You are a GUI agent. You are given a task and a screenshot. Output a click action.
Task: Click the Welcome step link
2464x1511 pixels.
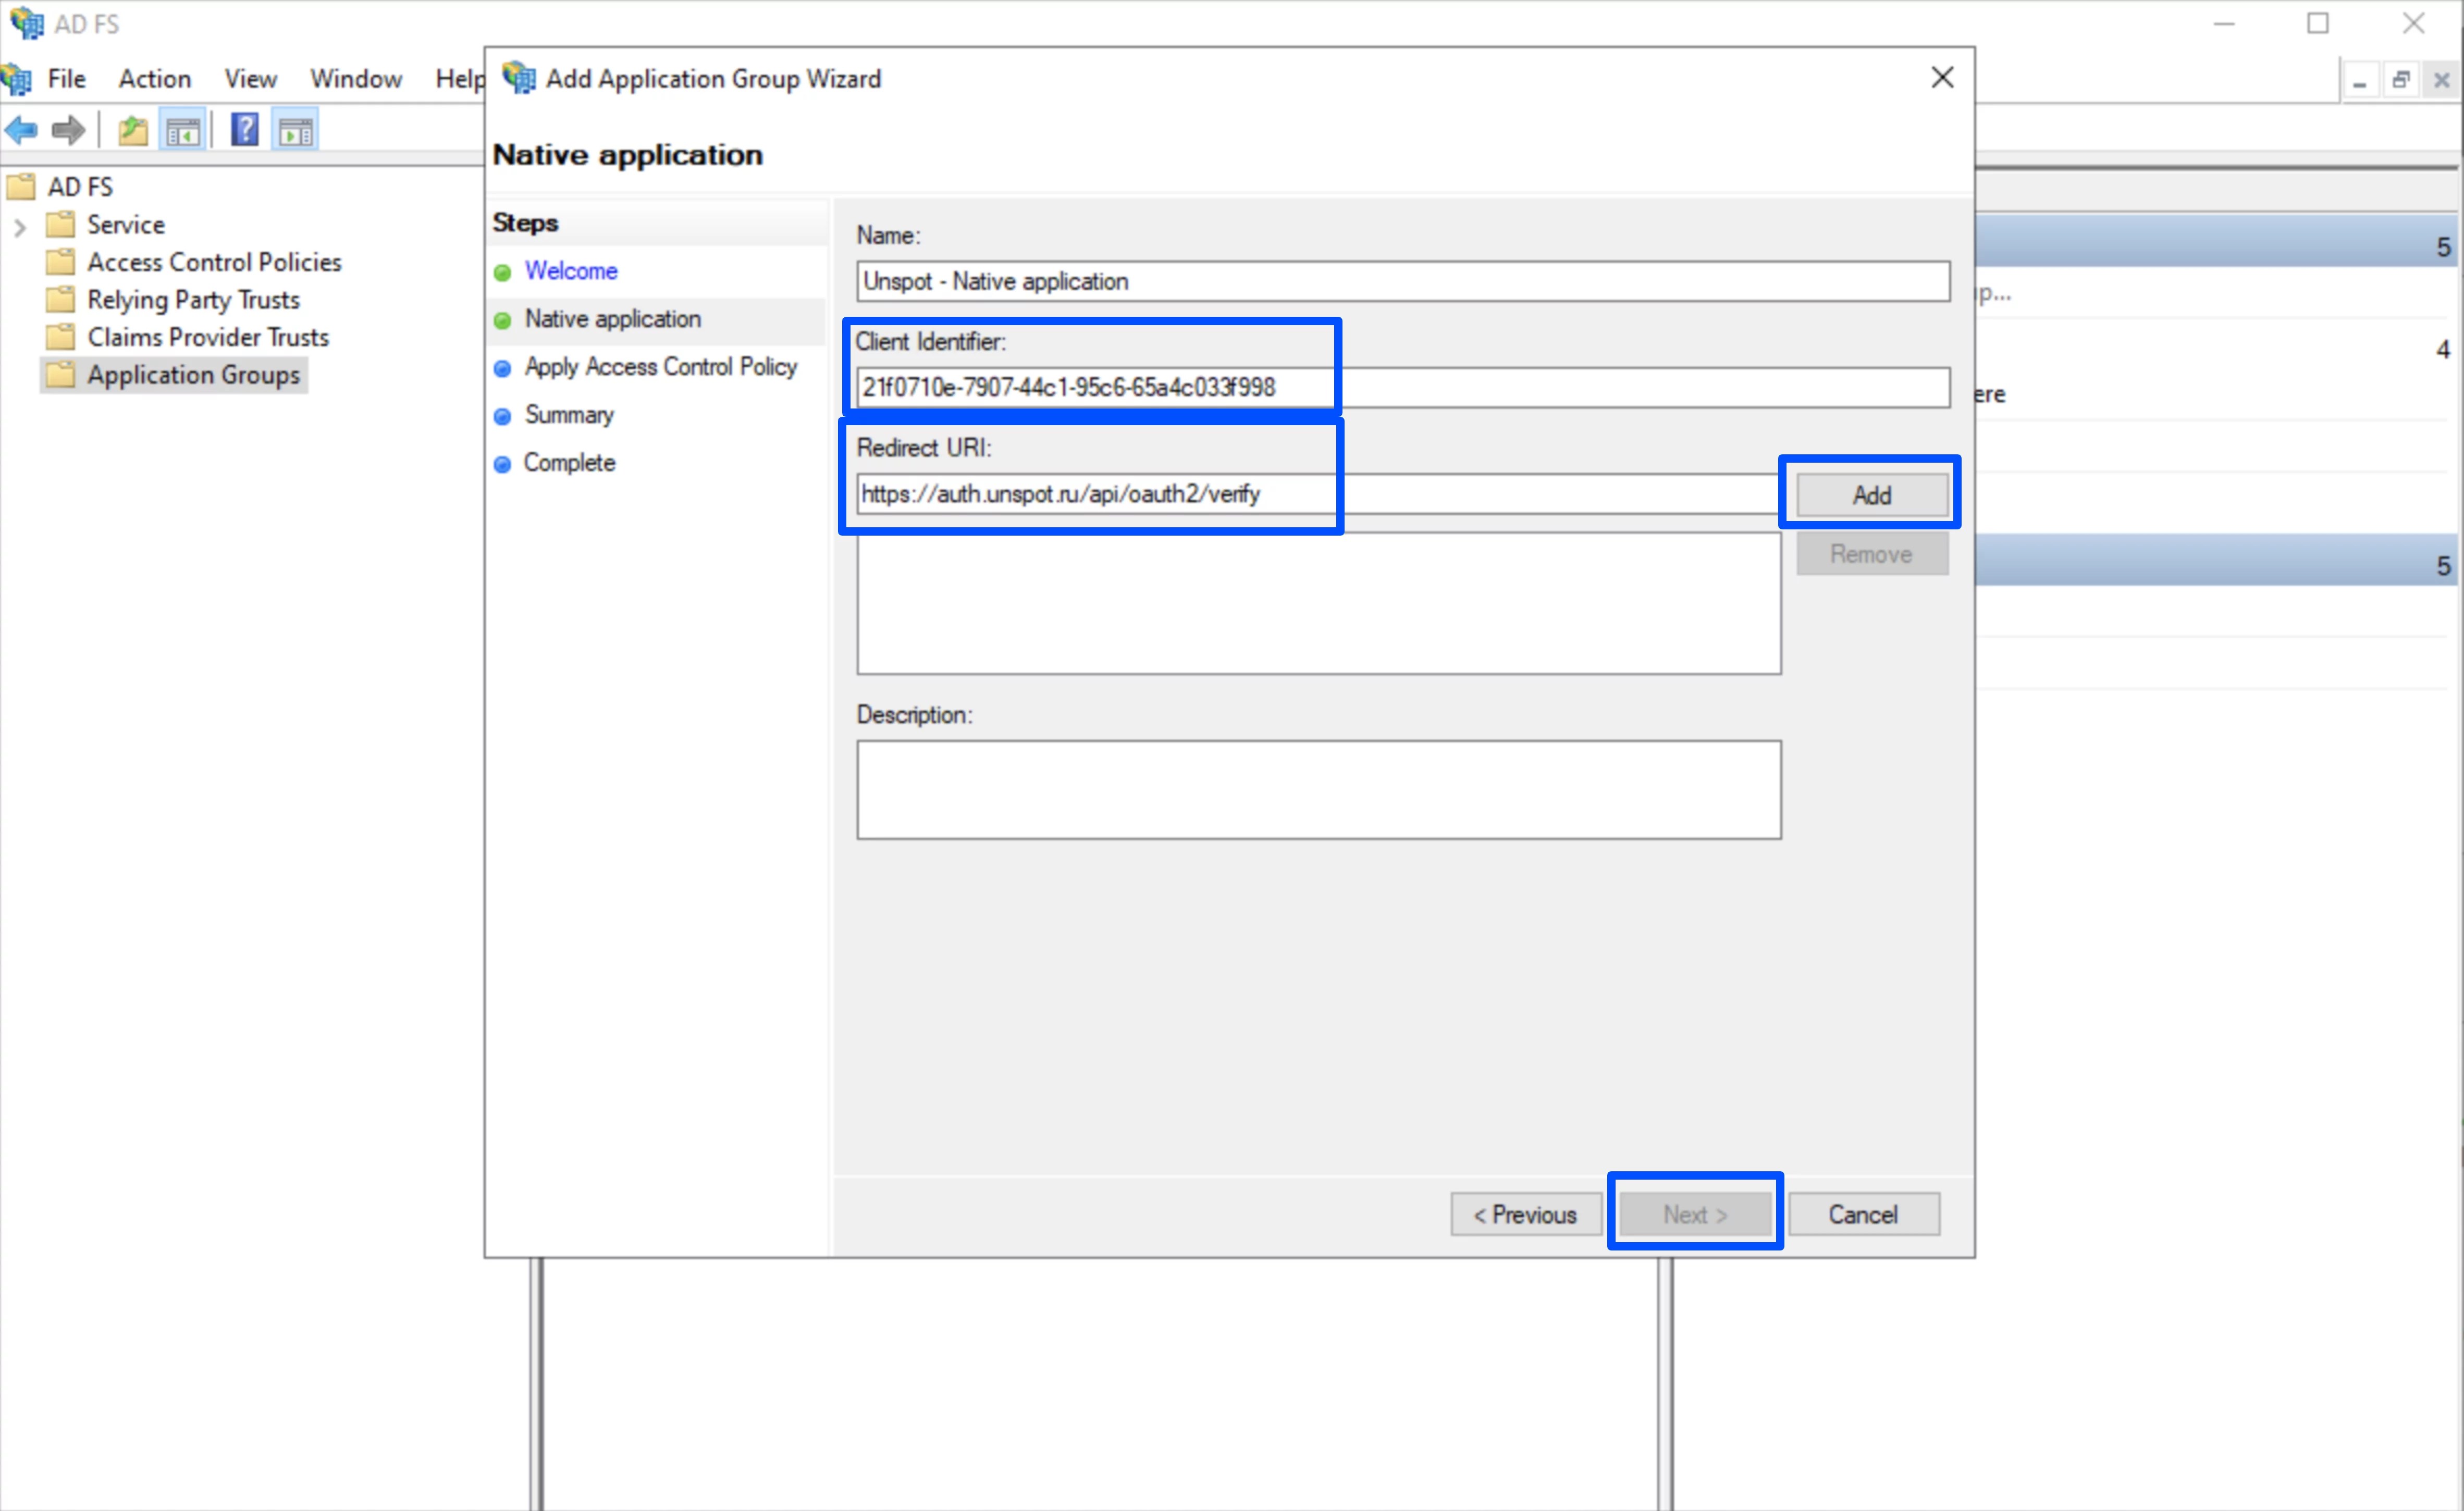pos(571,271)
